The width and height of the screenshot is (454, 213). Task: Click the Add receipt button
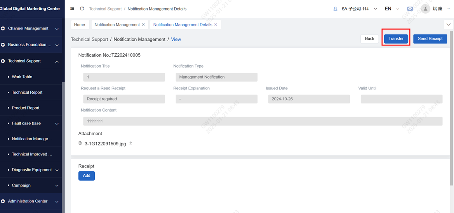(87, 176)
